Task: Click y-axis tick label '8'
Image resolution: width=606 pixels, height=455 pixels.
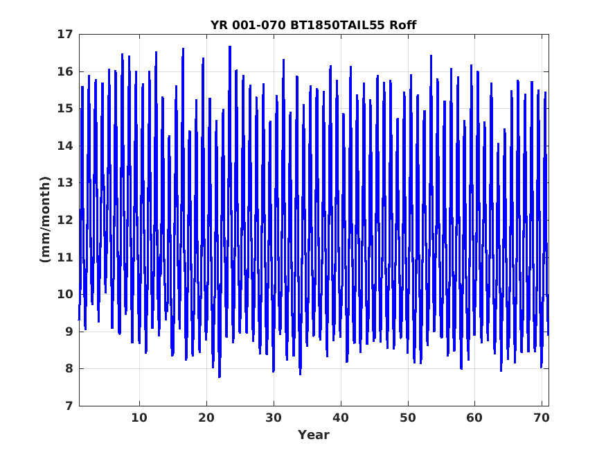Action: [x=69, y=369]
